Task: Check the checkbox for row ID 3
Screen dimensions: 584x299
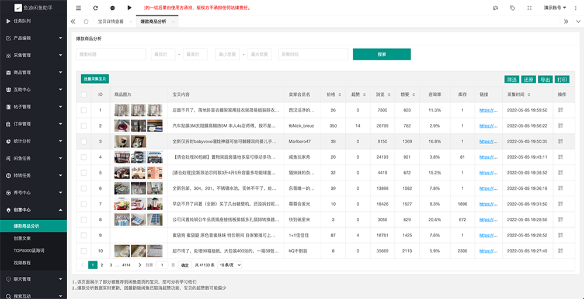Action: click(84, 141)
